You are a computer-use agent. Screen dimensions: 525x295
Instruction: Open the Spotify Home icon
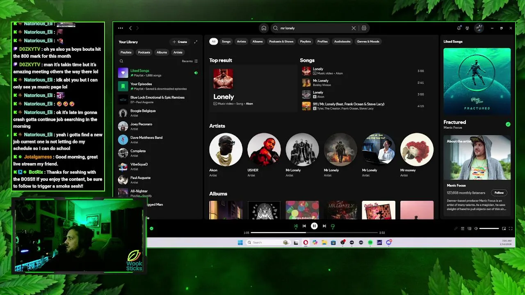coord(264,28)
